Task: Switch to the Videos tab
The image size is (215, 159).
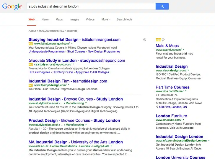Action: click(90, 19)
